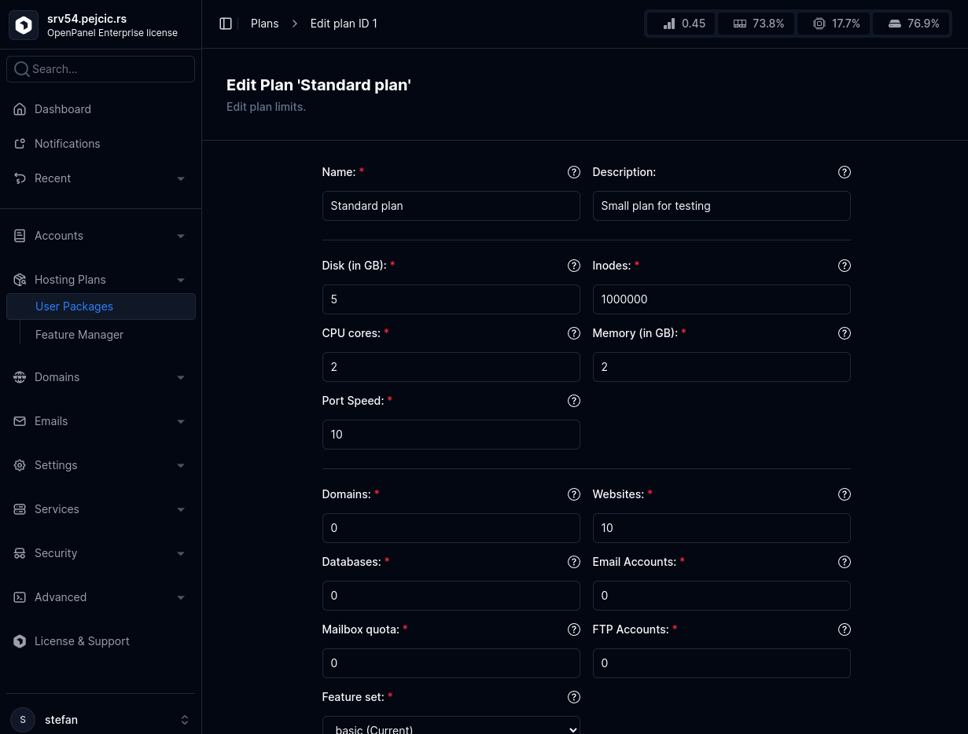Open the Recent history icon
Image resolution: width=968 pixels, height=734 pixels.
[x=20, y=178]
